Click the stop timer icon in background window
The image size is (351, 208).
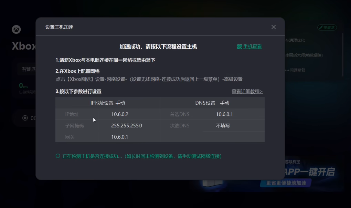(25, 118)
